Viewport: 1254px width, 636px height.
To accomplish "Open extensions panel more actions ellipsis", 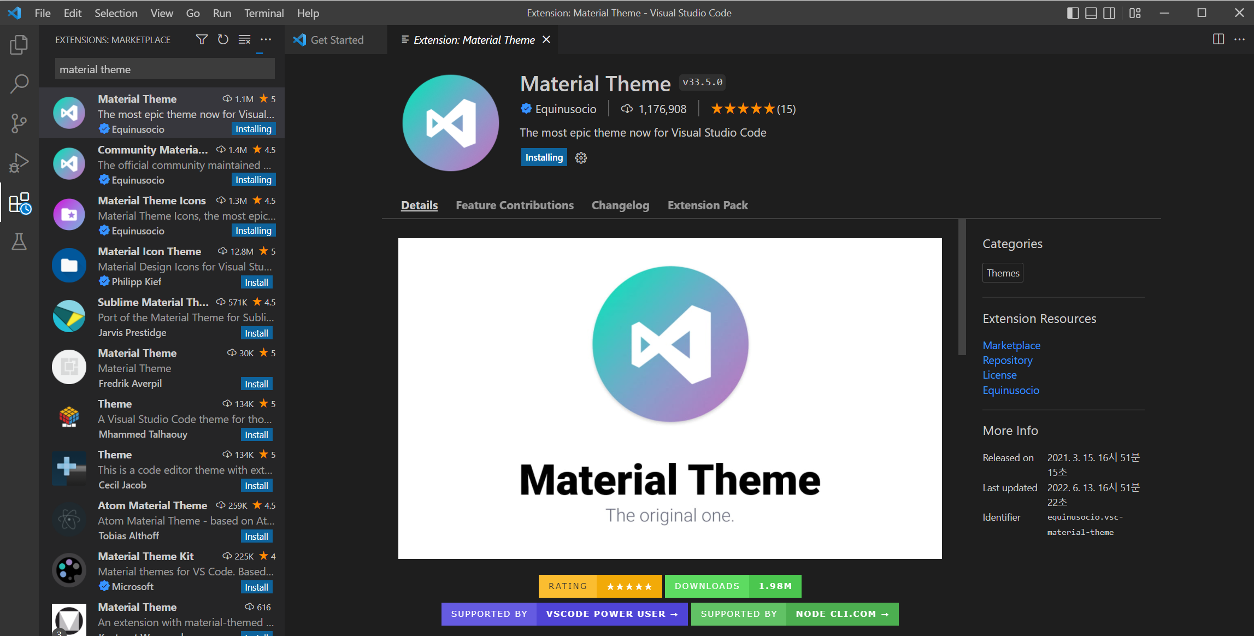I will click(x=266, y=39).
